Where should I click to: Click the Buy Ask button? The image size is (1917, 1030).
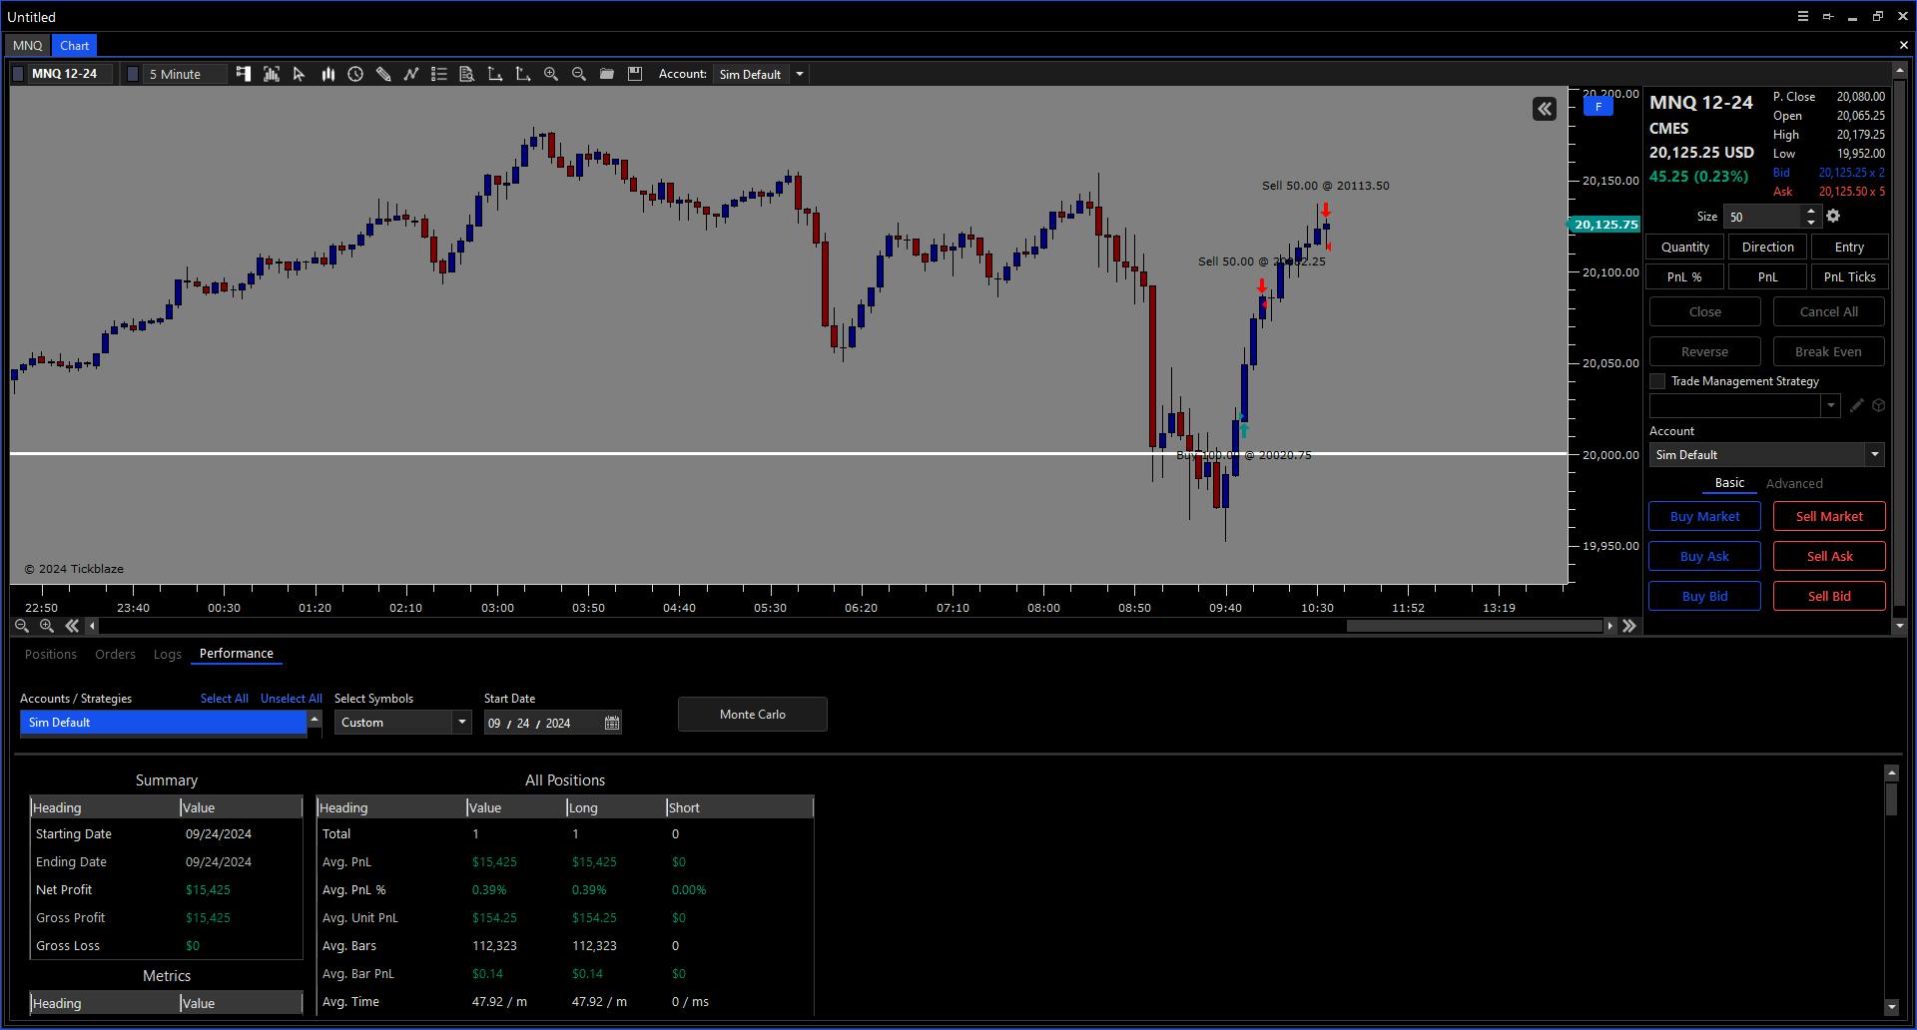point(1704,556)
